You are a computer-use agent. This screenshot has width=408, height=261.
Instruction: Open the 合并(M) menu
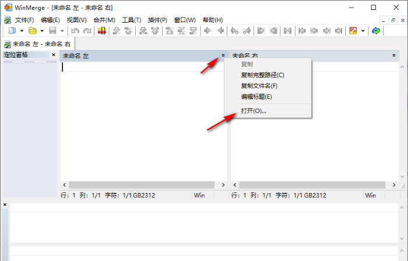click(x=104, y=20)
